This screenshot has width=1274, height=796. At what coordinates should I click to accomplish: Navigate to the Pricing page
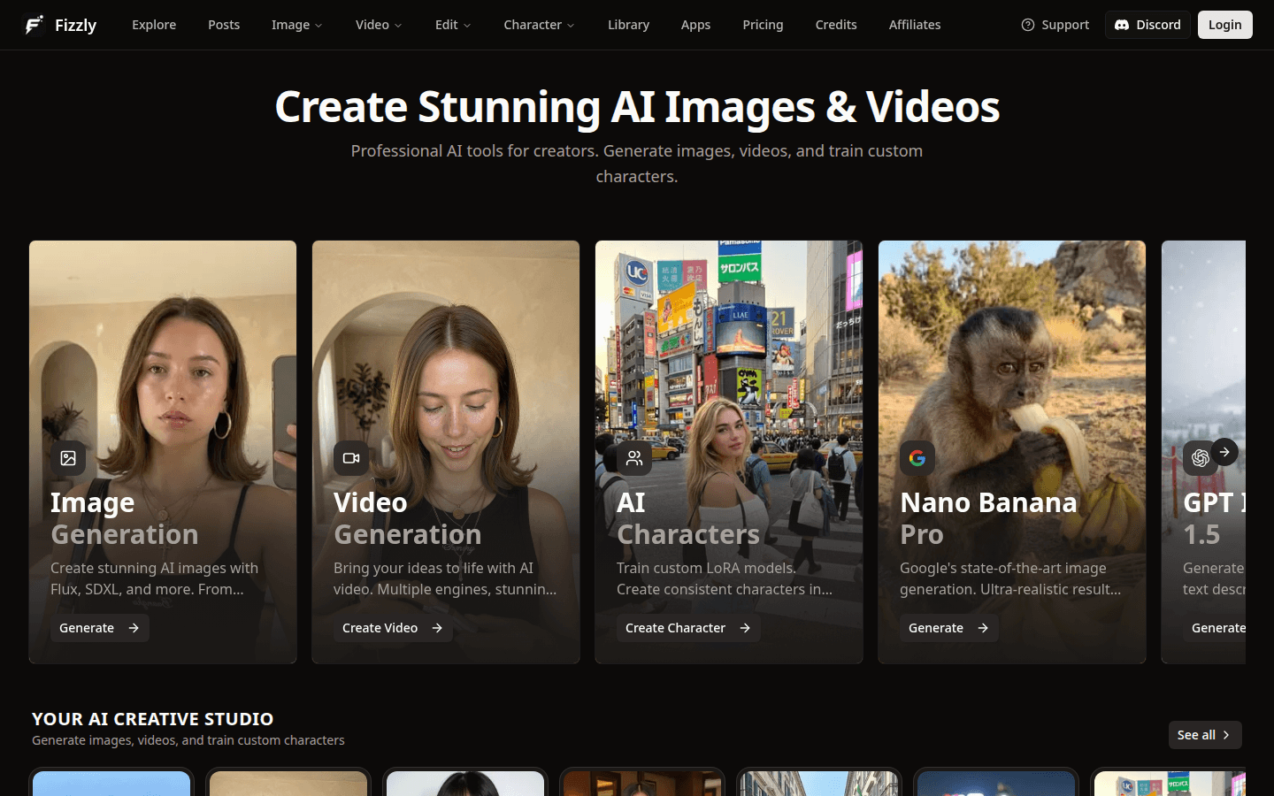pyautogui.click(x=763, y=25)
